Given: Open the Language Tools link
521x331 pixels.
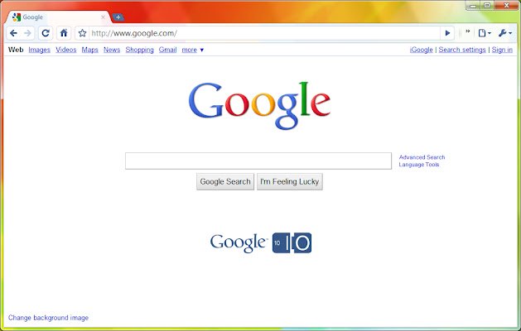Looking at the screenshot, I should (418, 165).
